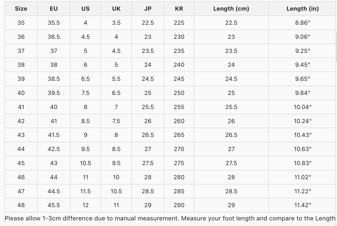Click size 41 in Size column
The width and height of the screenshot is (337, 226).
(21, 107)
